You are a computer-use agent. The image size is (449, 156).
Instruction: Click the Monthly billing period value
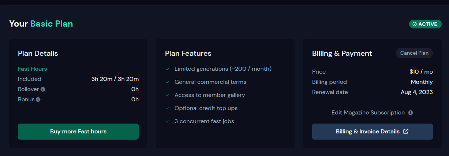pyautogui.click(x=422, y=82)
